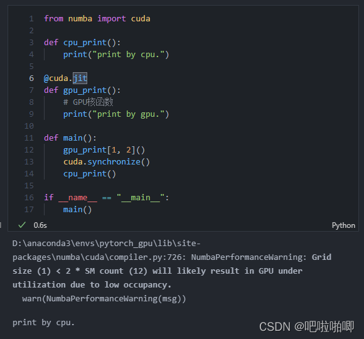Click 'def cpu_print():' function definition
The image size is (364, 339).
pos(82,43)
